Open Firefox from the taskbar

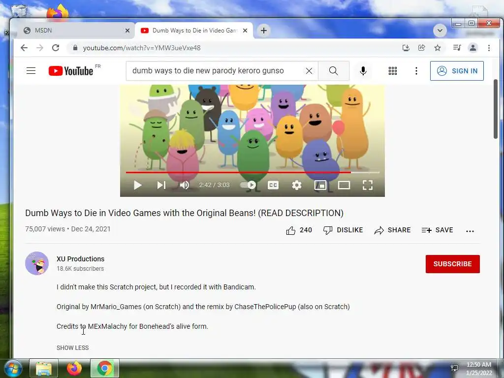[74, 368]
